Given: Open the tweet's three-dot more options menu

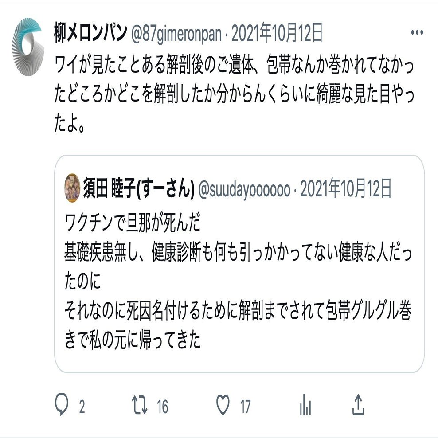Looking at the screenshot, I should pos(417,33).
